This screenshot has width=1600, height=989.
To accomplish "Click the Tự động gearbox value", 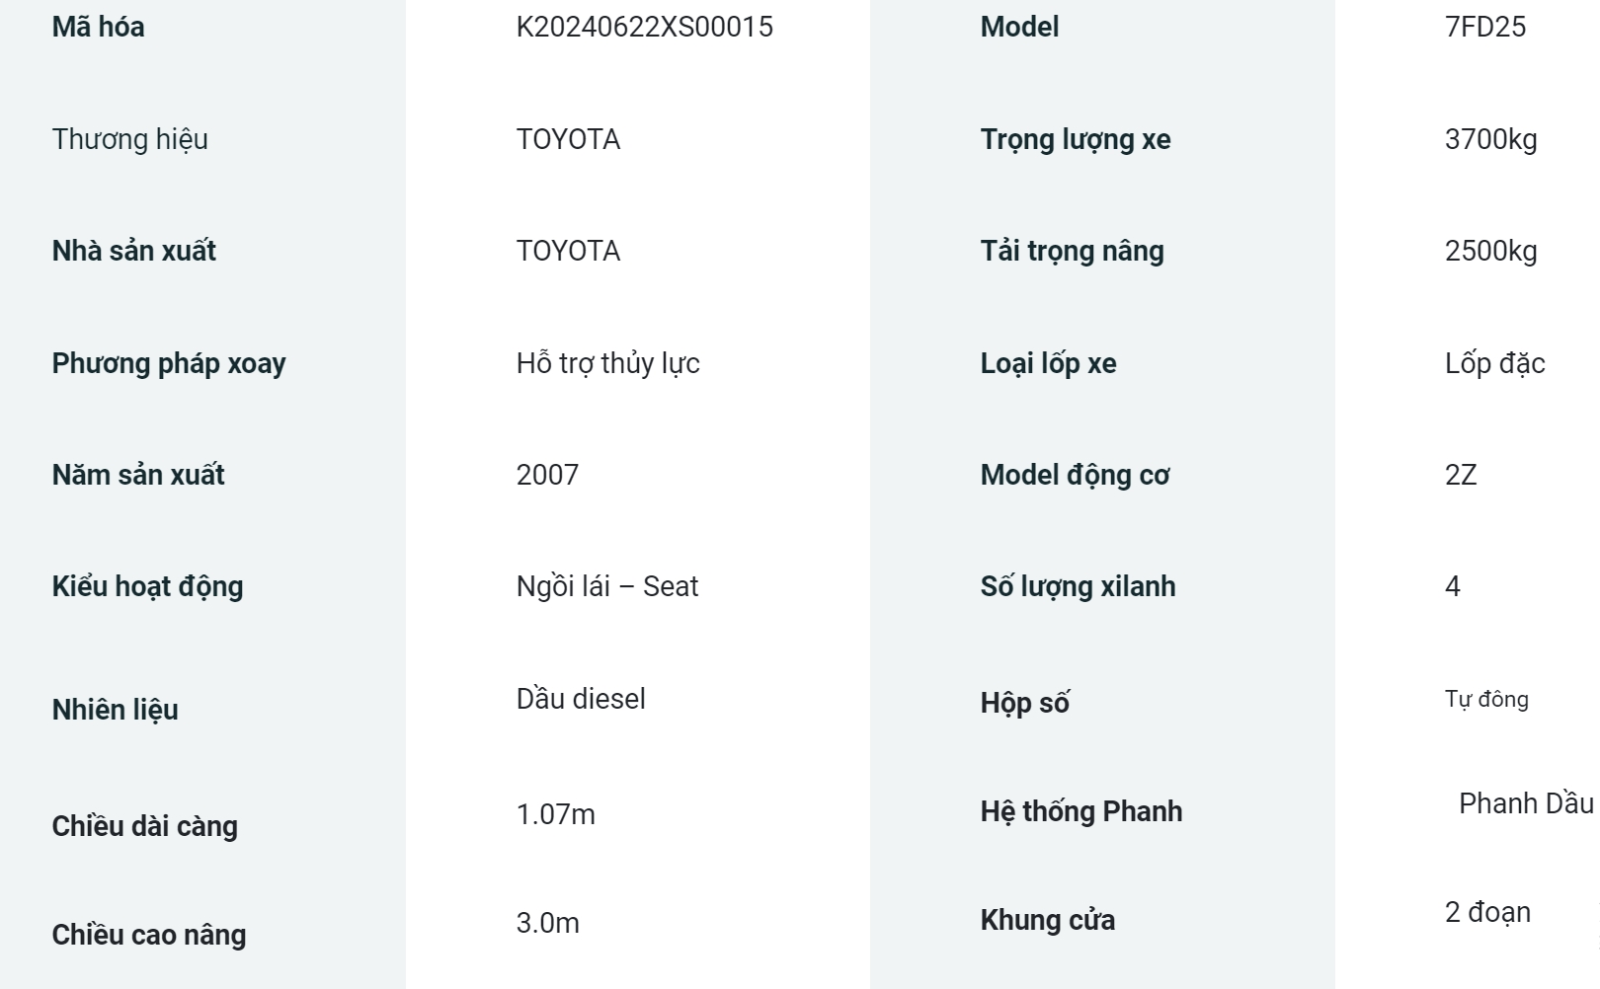I will coord(1486,699).
